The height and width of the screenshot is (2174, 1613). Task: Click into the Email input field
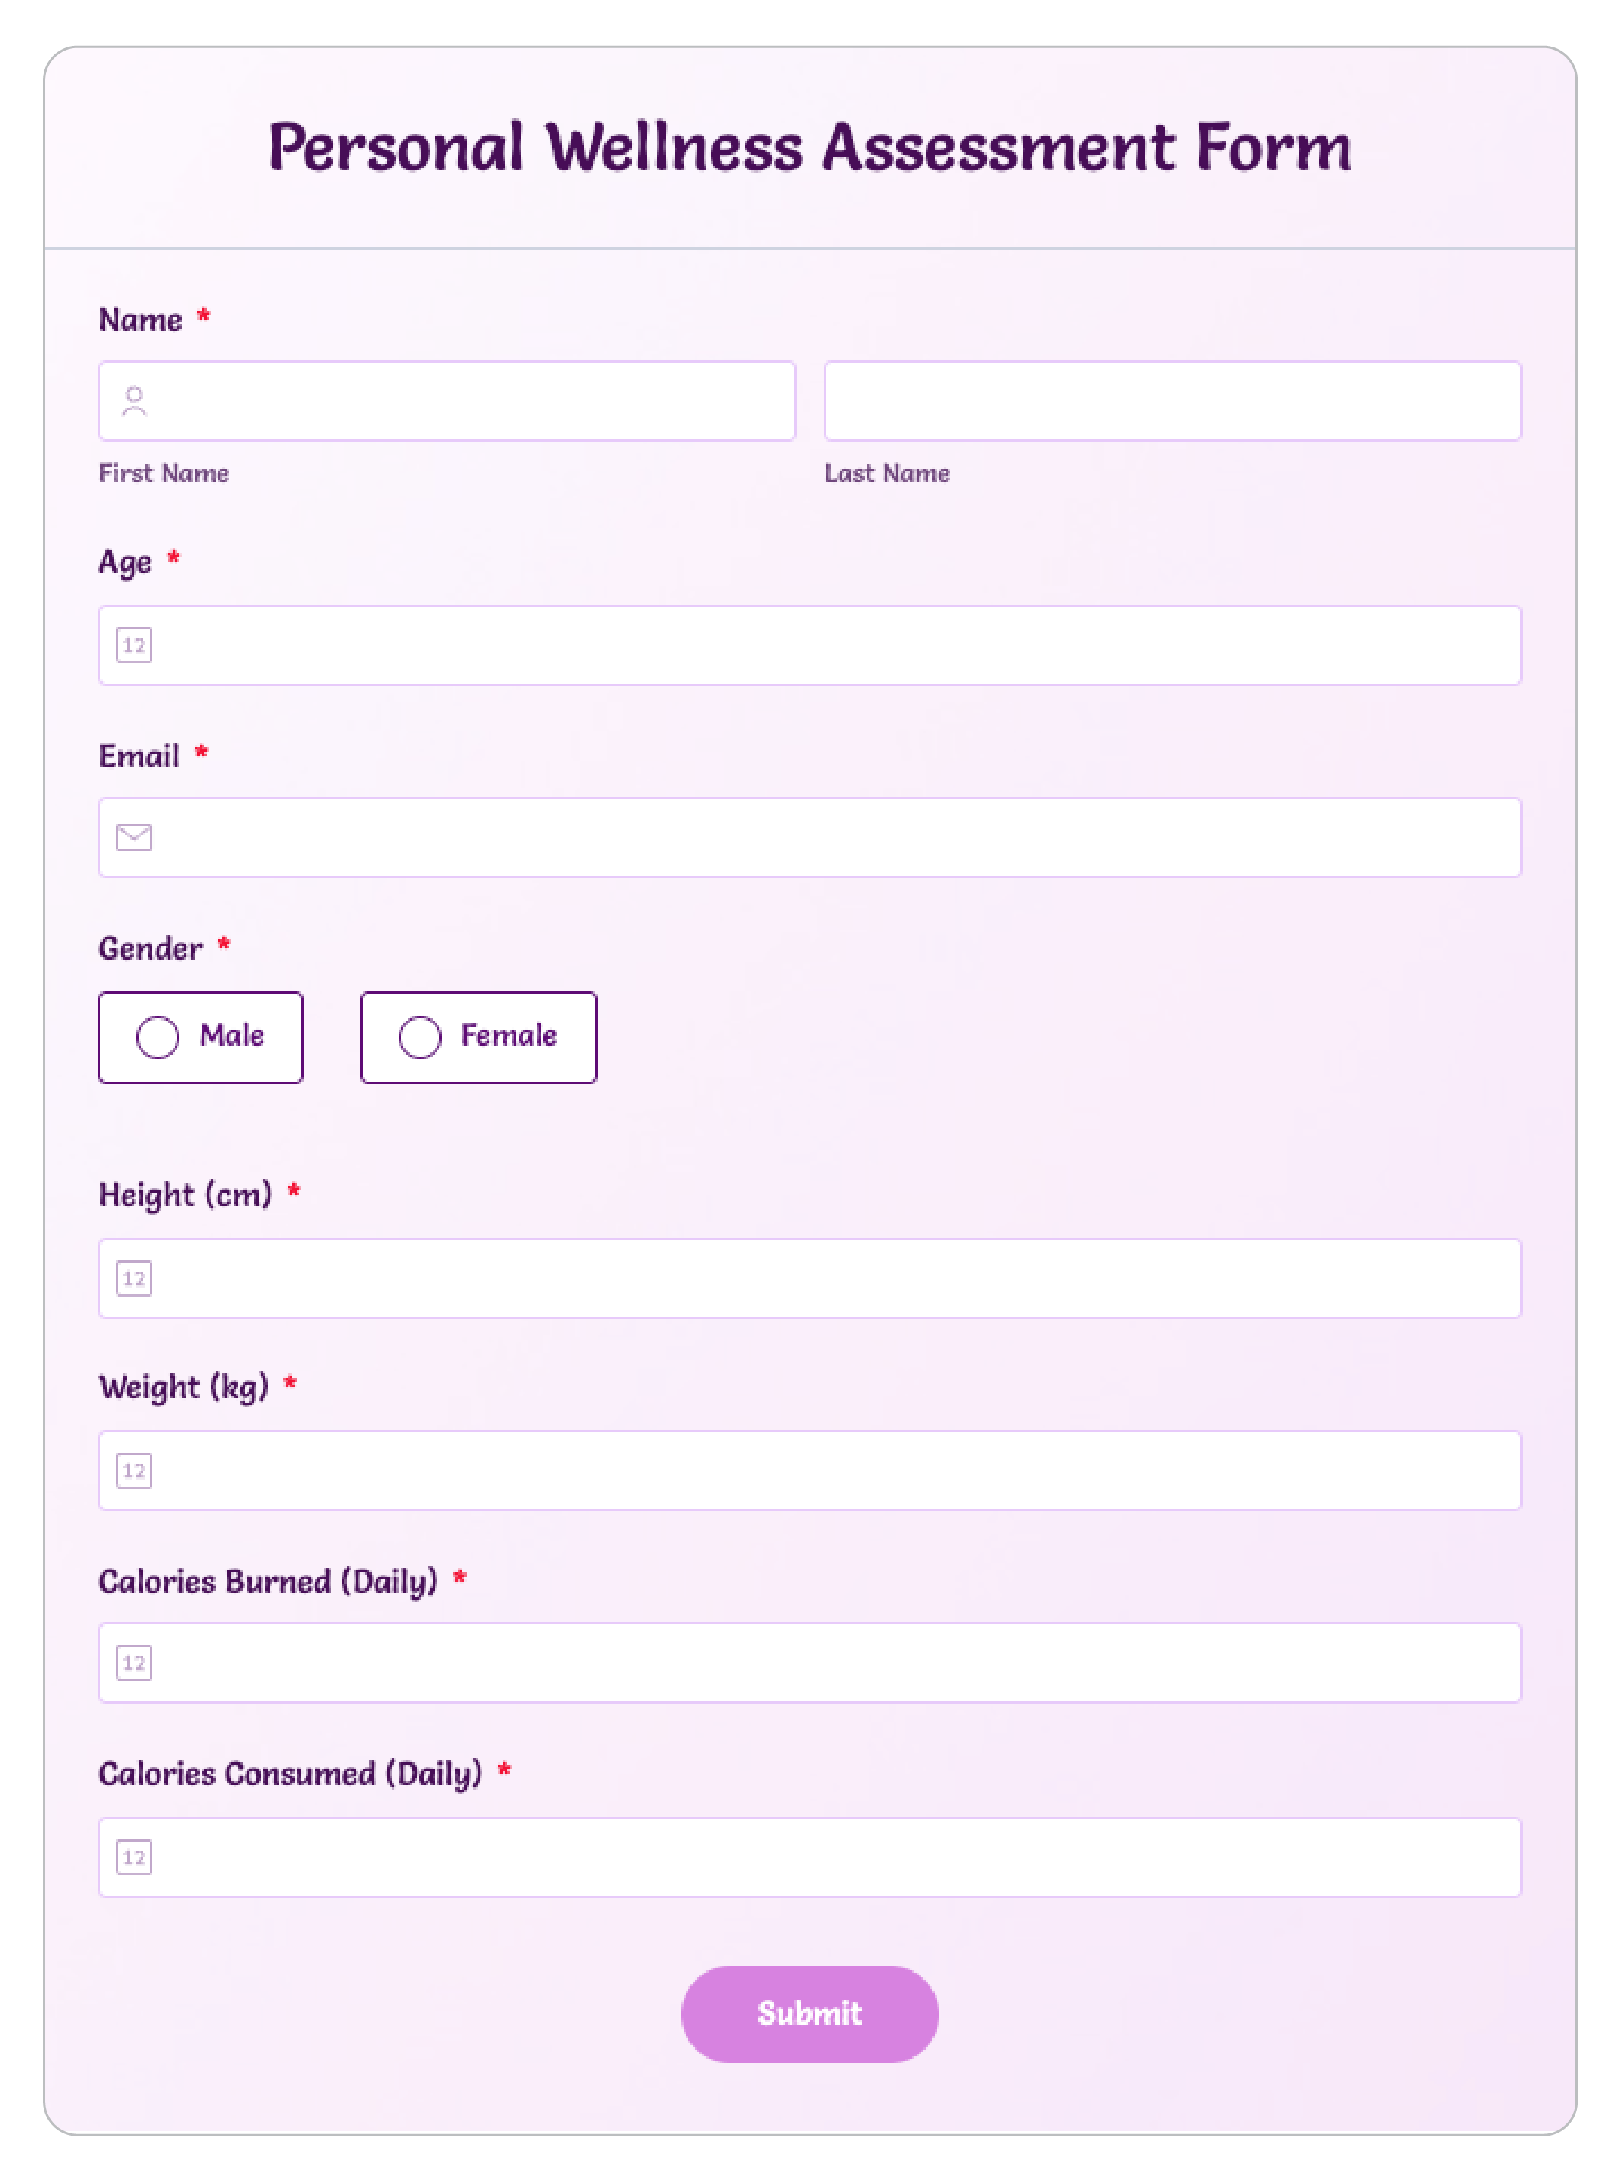point(810,837)
